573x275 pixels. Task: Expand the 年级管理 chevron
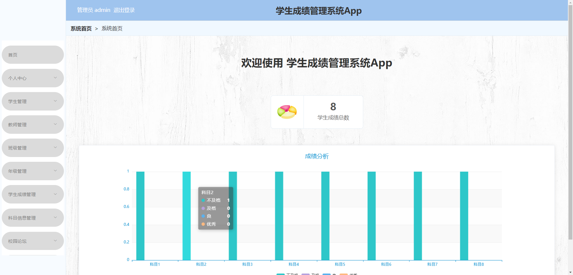pyautogui.click(x=55, y=171)
